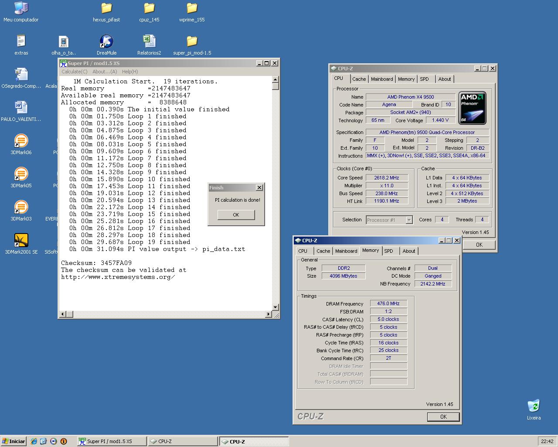Screen dimensions: 558x447
Task: Select Mainboard tab in lower CPU-Z window
Action: point(346,251)
